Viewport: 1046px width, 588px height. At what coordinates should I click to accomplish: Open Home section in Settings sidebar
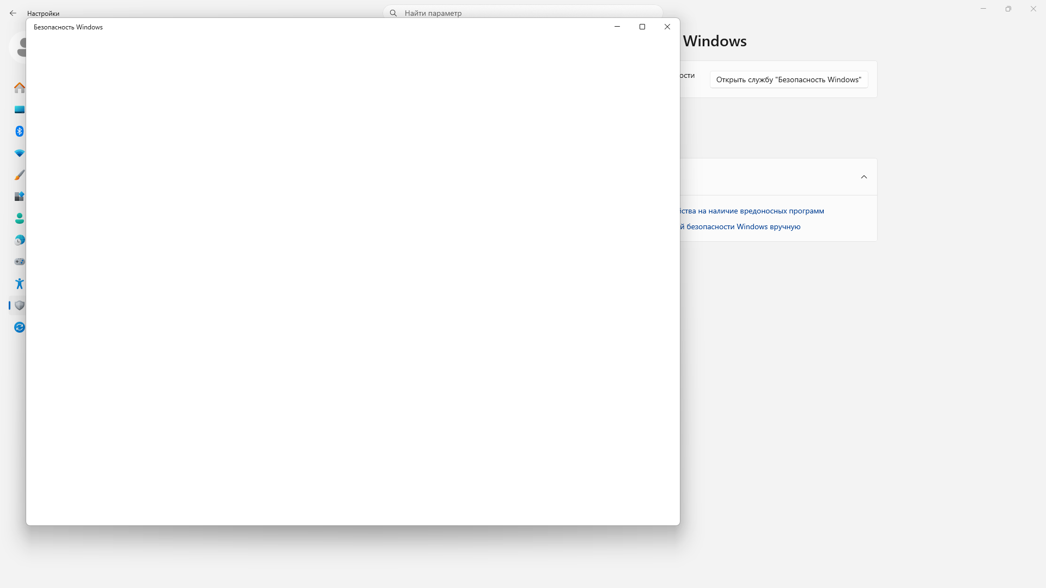tap(20, 88)
